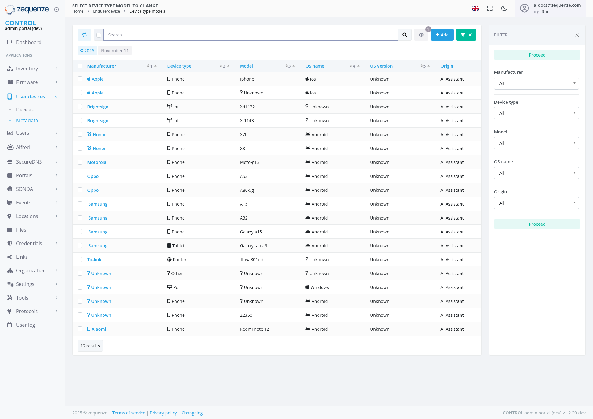Switch to the November 11 tab
The height and width of the screenshot is (419, 593).
pyautogui.click(x=115, y=50)
